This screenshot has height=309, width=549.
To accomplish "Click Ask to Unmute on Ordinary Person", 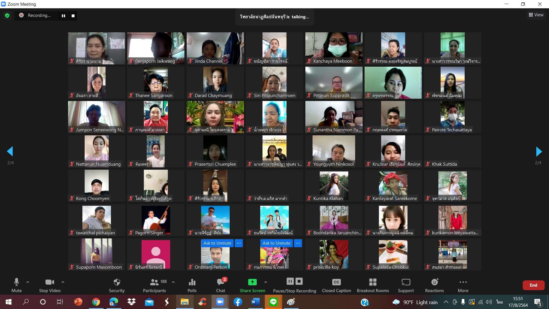I will [217, 243].
